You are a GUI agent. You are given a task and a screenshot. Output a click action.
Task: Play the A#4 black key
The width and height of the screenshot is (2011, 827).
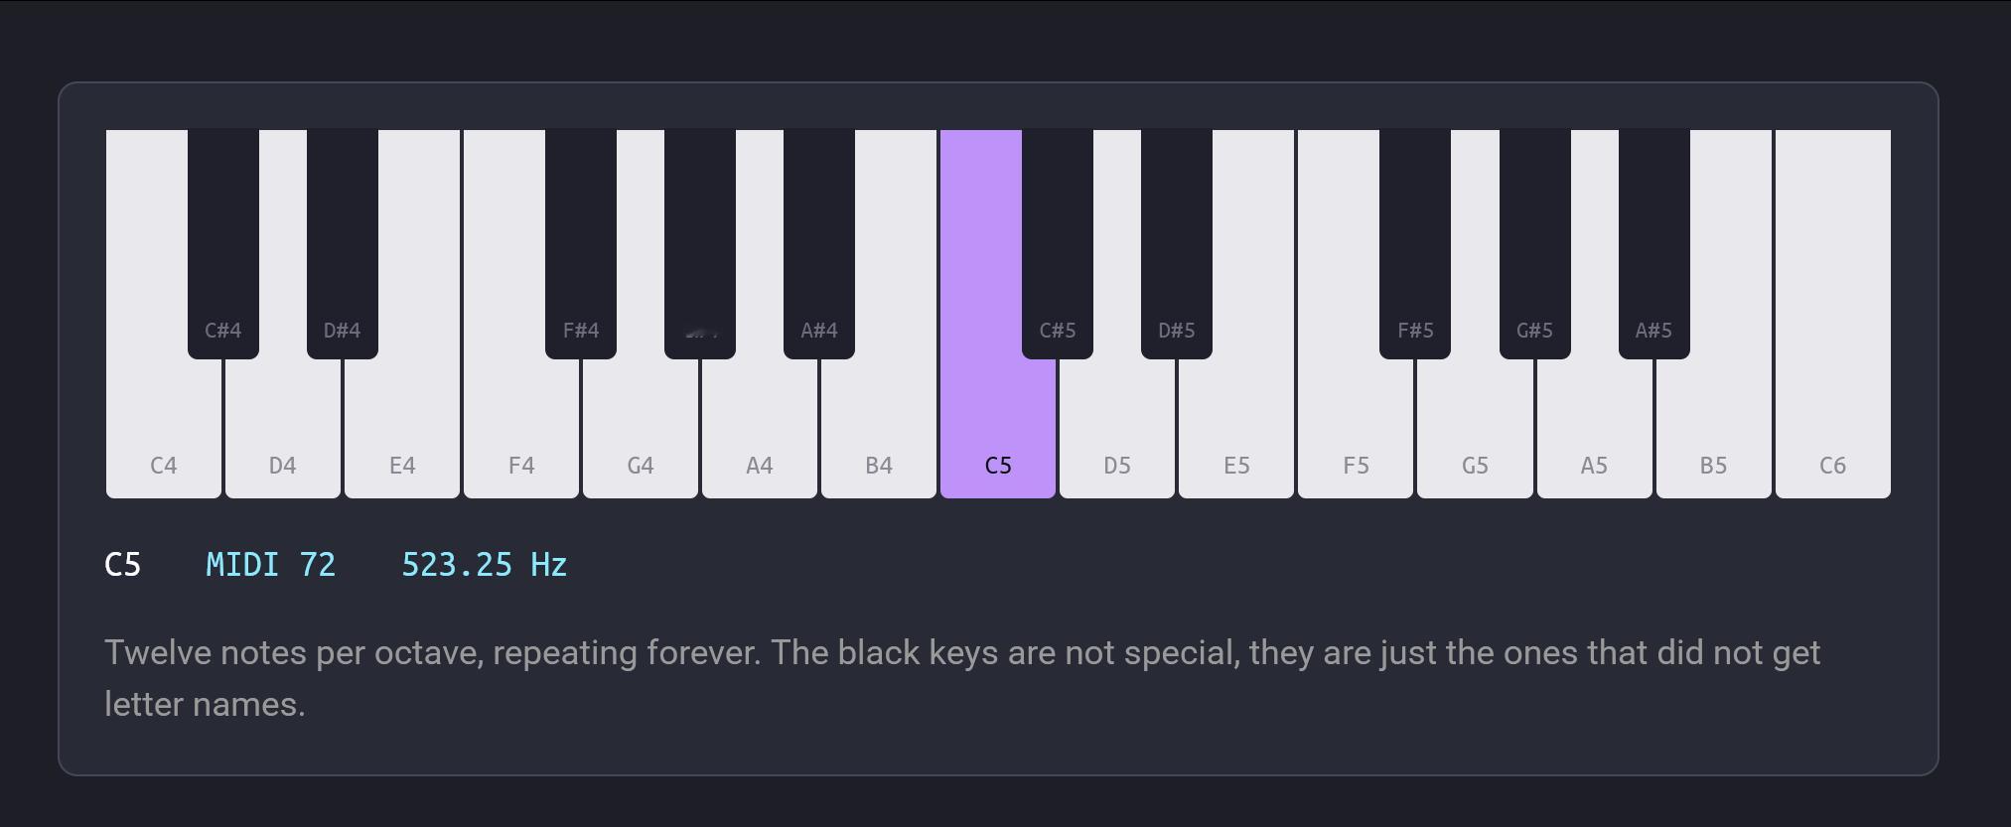tap(819, 244)
